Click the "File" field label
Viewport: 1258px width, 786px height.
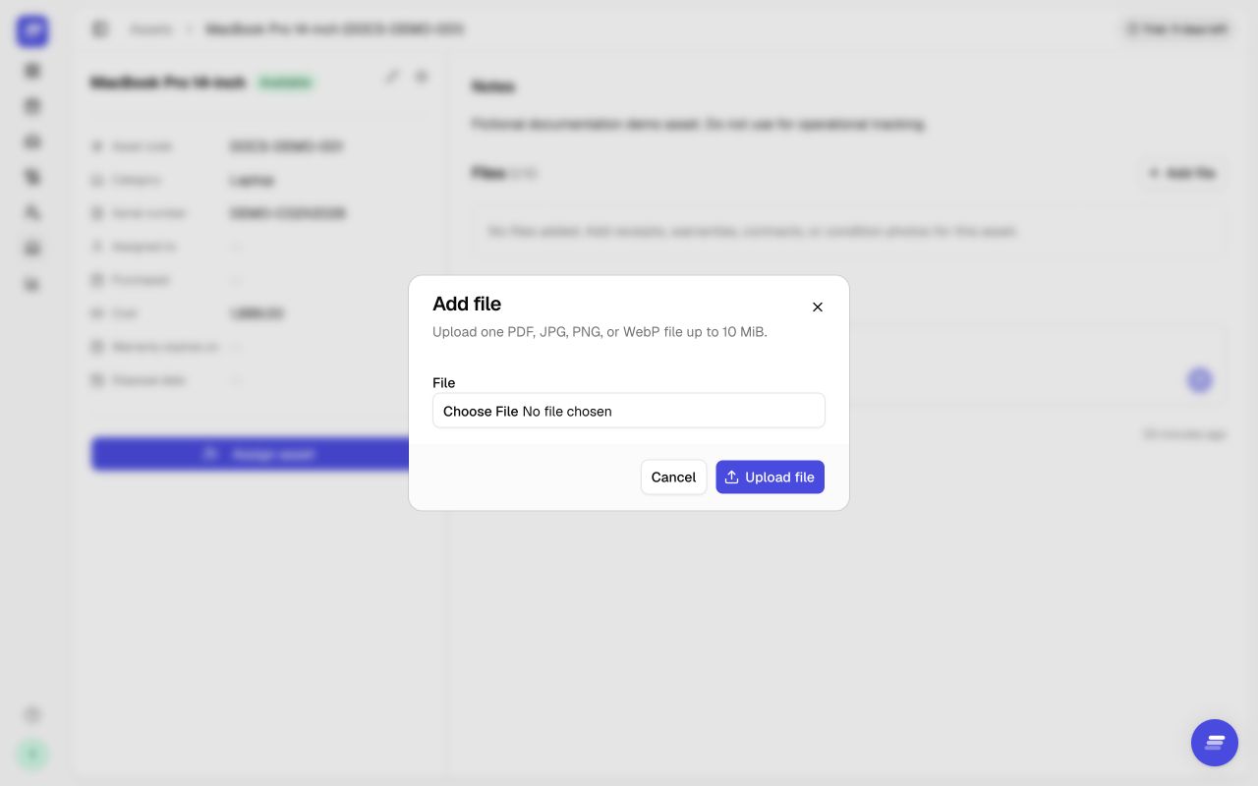[444, 382]
